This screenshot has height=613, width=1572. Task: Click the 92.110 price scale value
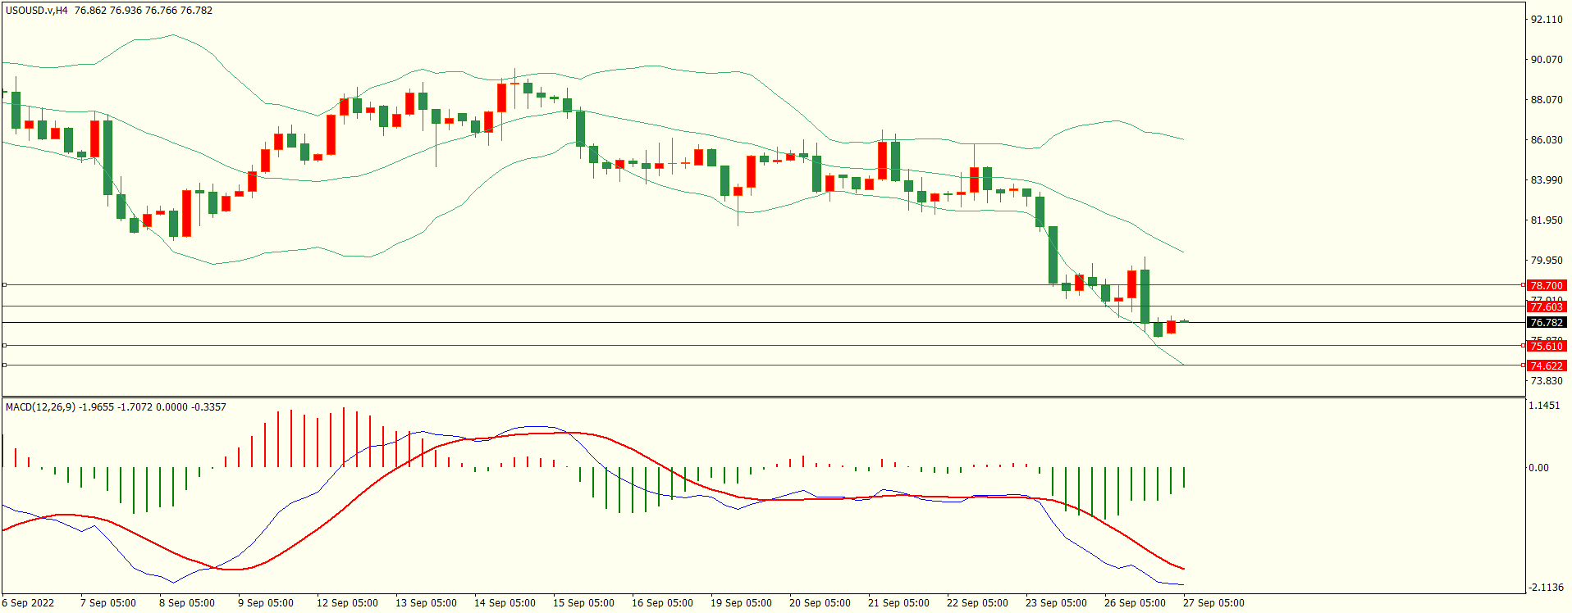pos(1546,20)
